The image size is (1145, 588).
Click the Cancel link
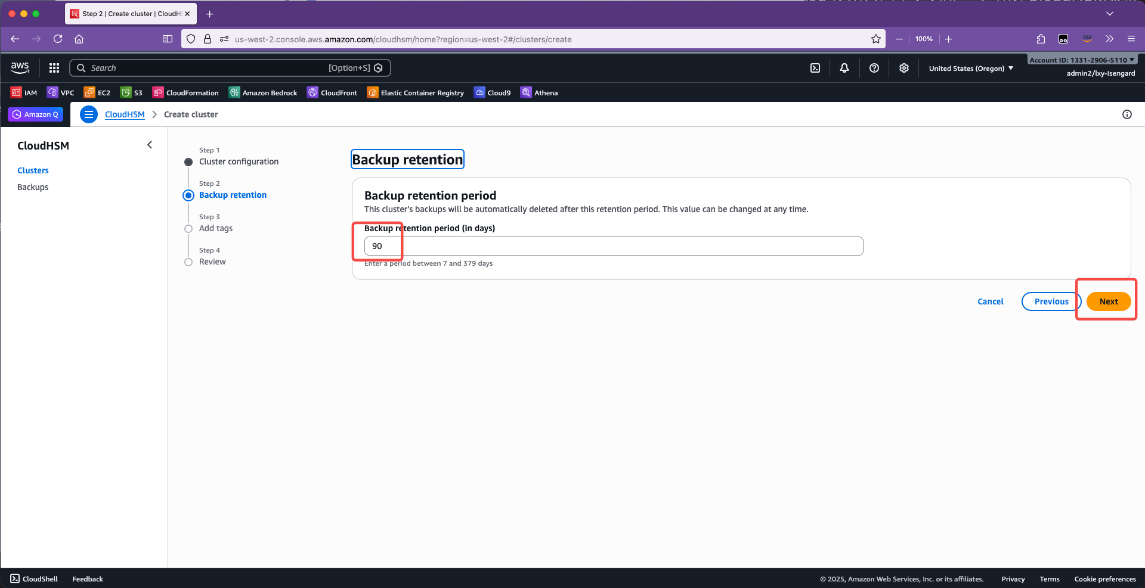pos(990,301)
